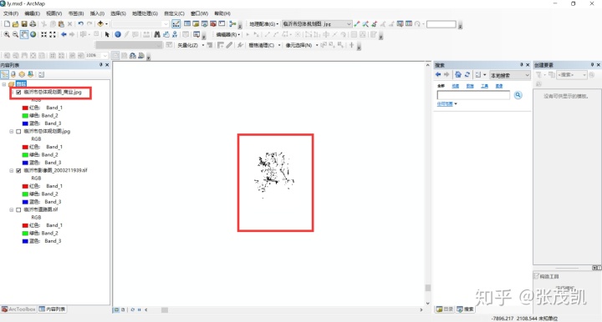The width and height of the screenshot is (602, 322).
Task: Choose the Select Elements arrow tool
Action: (x=107, y=34)
